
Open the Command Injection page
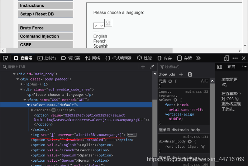pyautogui.click(x=46, y=36)
